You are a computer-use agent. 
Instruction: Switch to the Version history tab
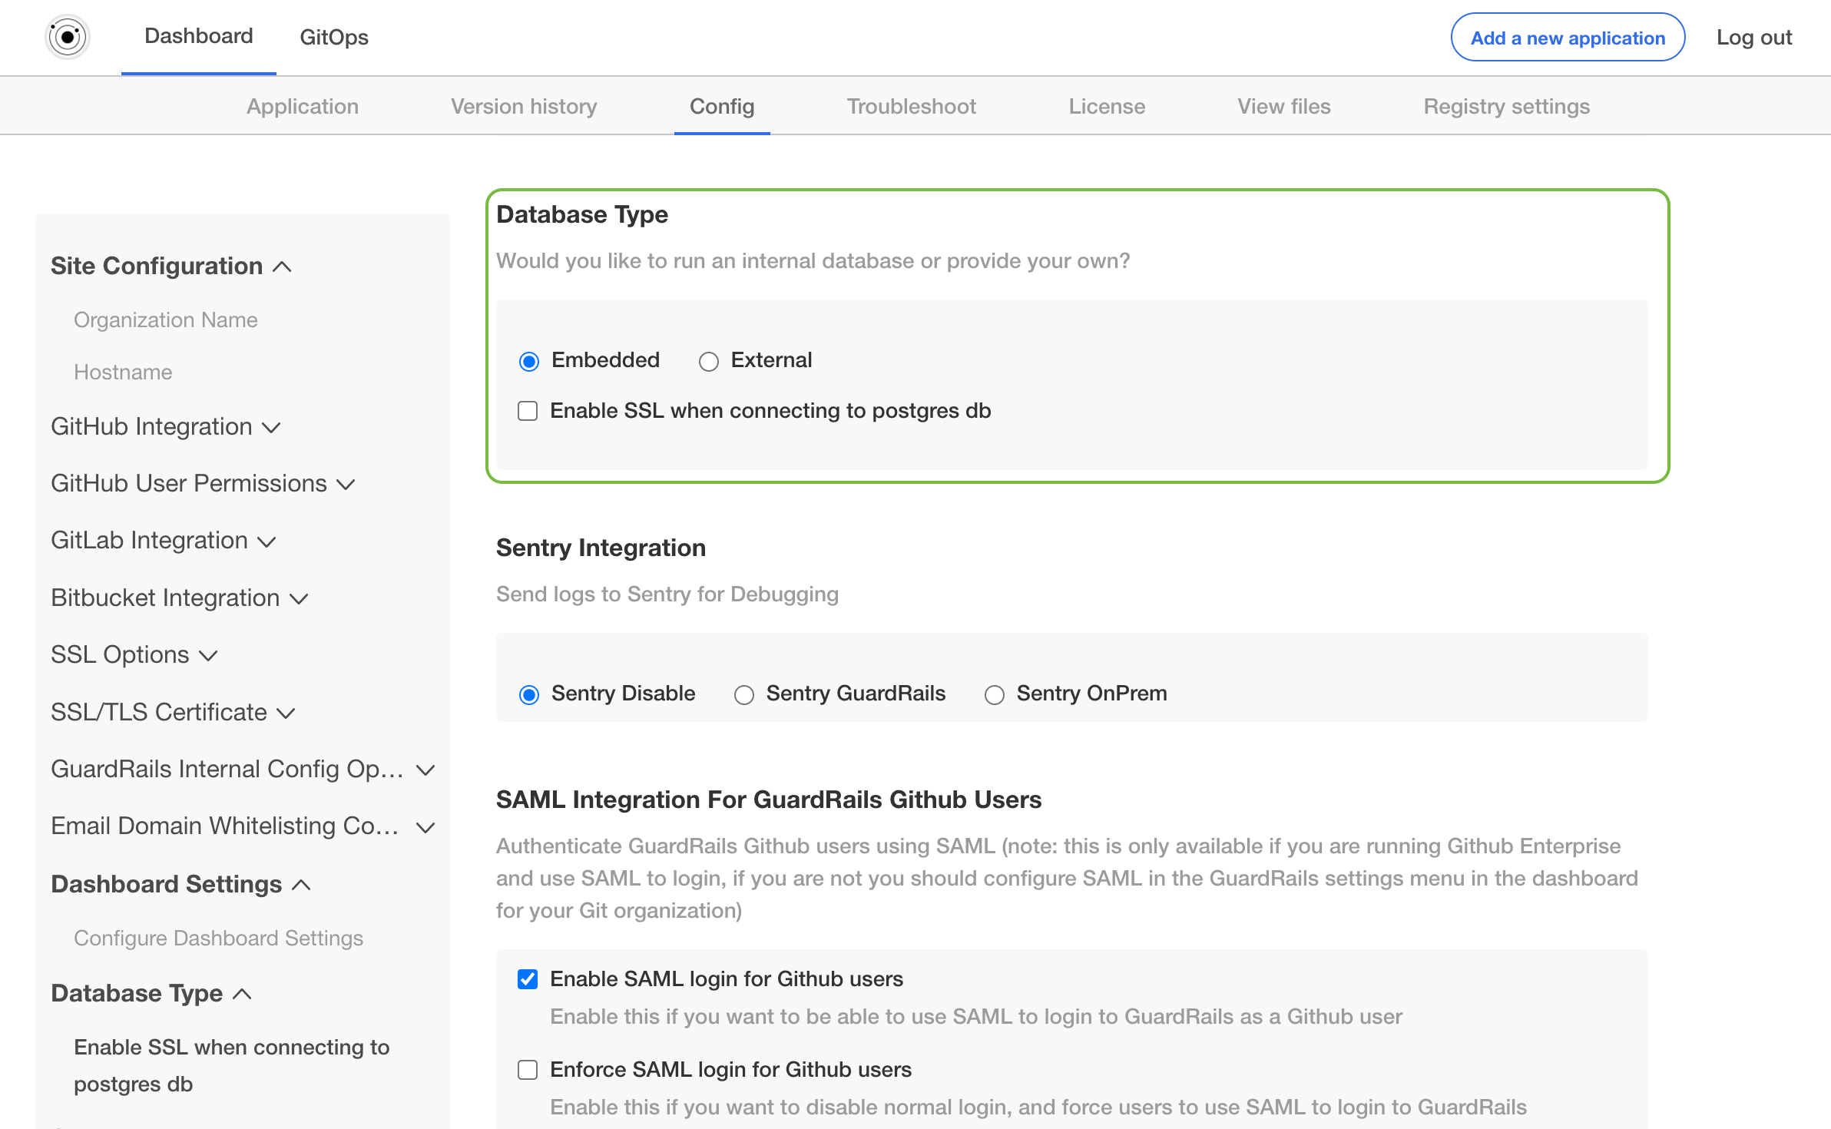[524, 106]
